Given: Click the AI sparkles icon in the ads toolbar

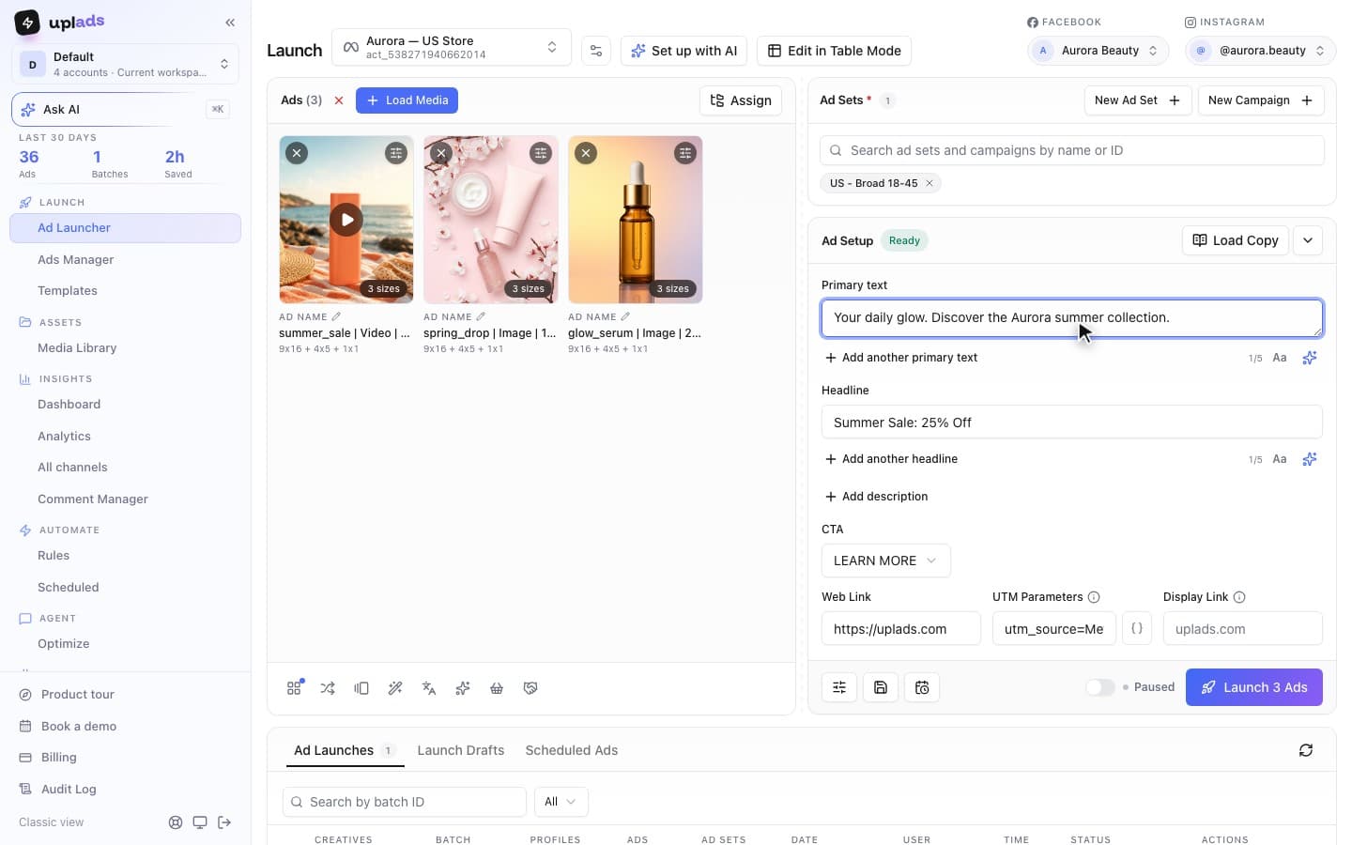Looking at the screenshot, I should click(x=463, y=688).
